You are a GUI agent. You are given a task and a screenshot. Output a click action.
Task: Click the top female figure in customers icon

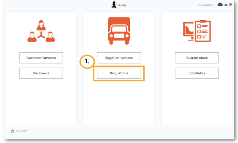coord(41,25)
